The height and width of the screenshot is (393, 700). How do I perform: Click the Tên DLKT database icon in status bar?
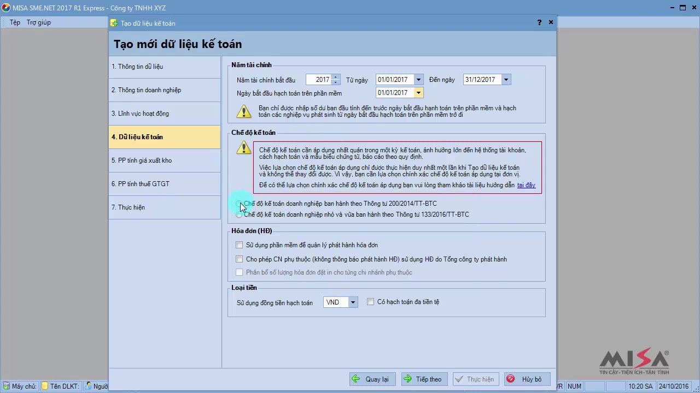point(45,386)
